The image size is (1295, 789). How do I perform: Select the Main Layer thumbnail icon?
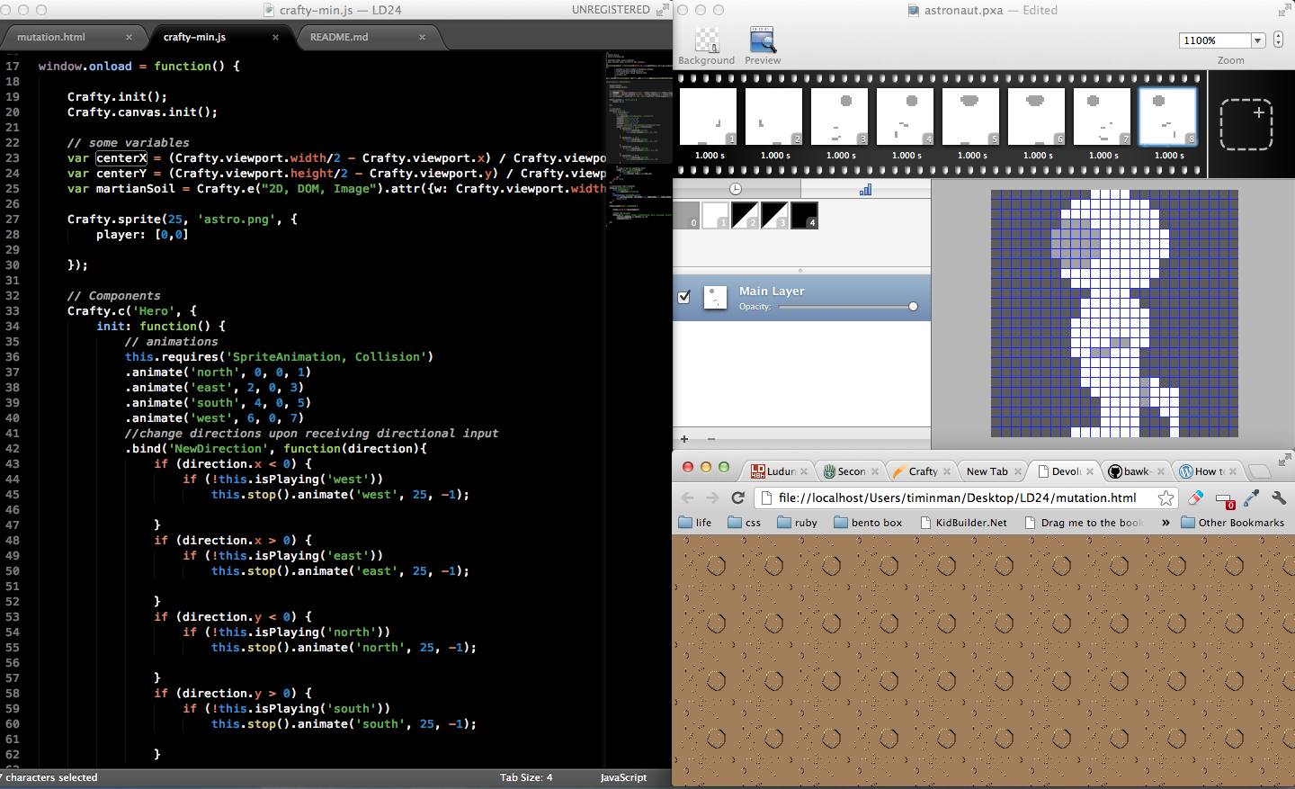tap(715, 298)
